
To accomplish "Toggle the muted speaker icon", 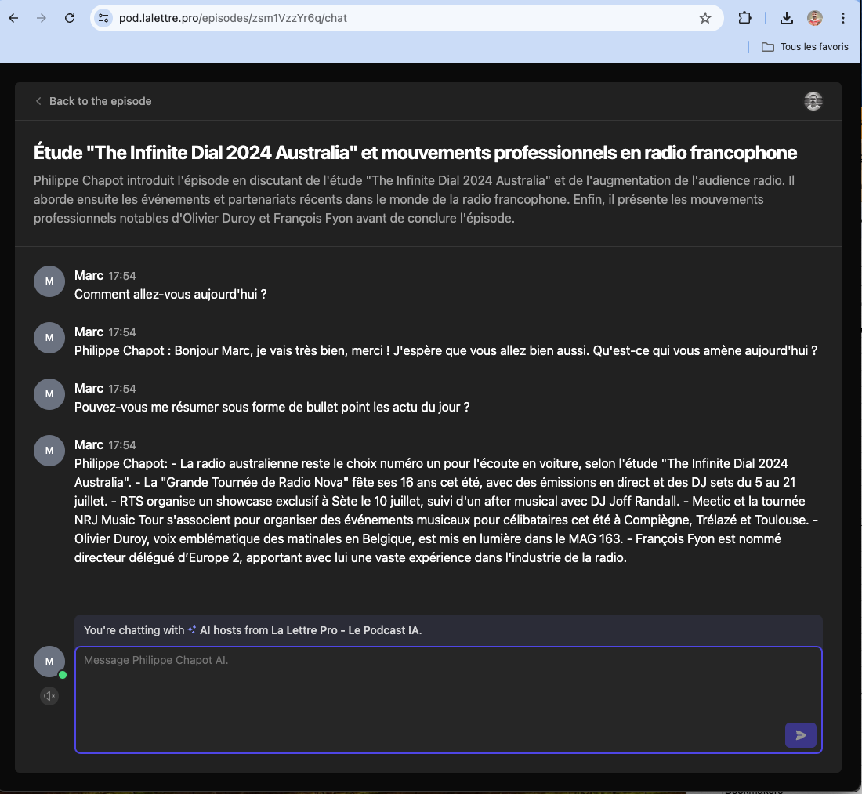I will click(x=49, y=696).
